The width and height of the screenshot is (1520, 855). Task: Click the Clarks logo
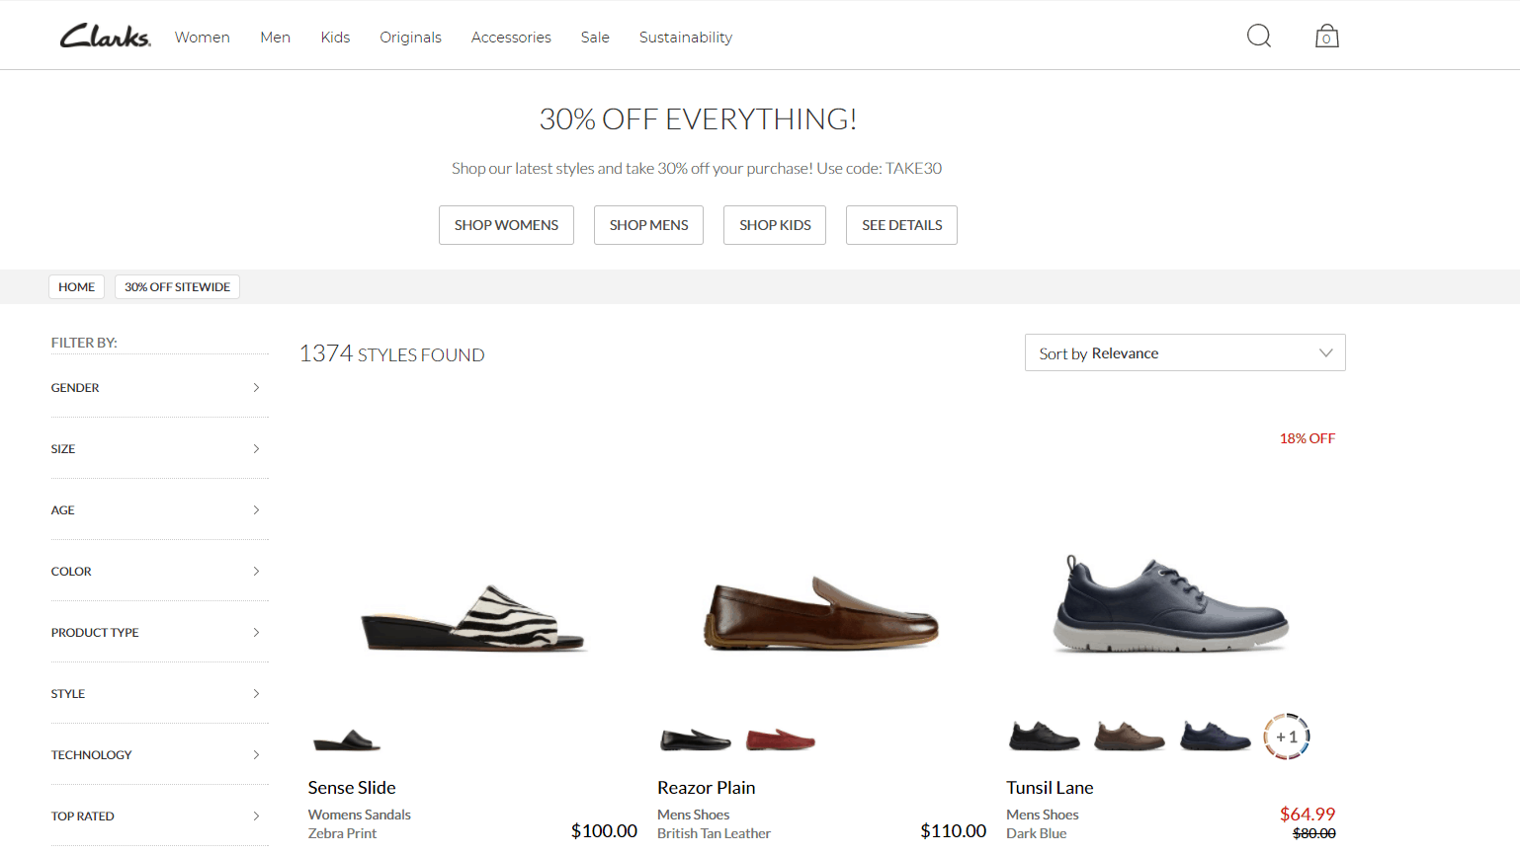pos(105,37)
